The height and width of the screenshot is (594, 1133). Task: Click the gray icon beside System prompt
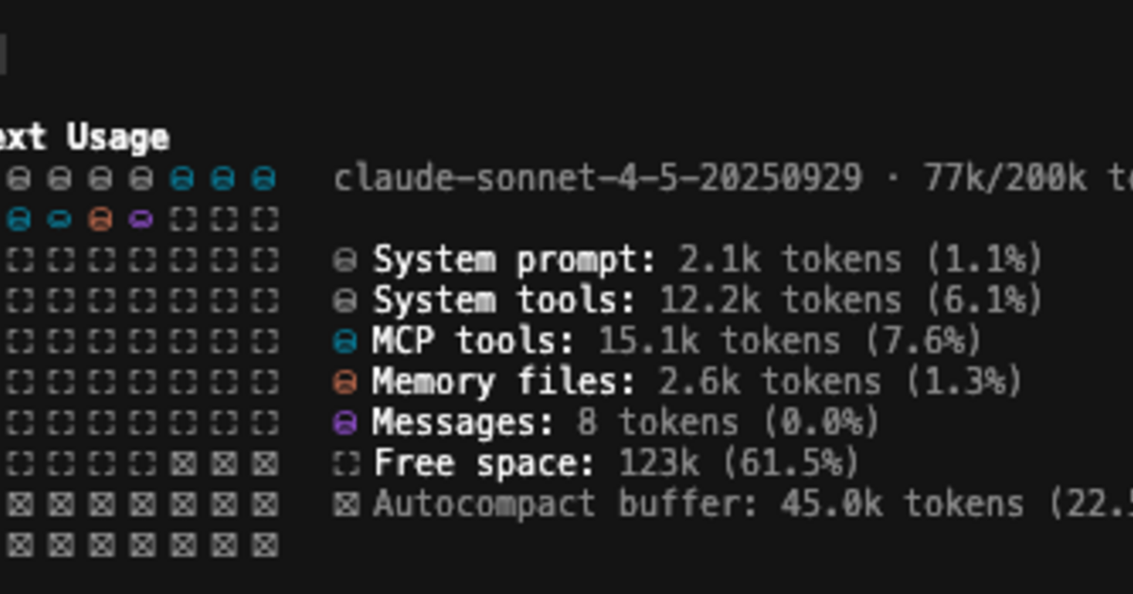tap(346, 260)
